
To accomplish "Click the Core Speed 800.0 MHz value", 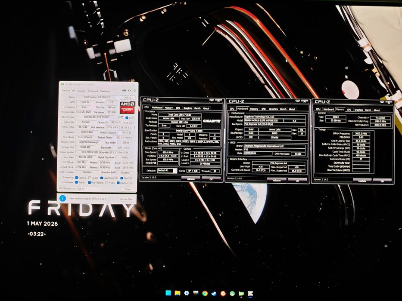I will click(x=168, y=152).
